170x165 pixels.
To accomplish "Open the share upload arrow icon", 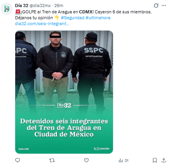I will 164,160.
